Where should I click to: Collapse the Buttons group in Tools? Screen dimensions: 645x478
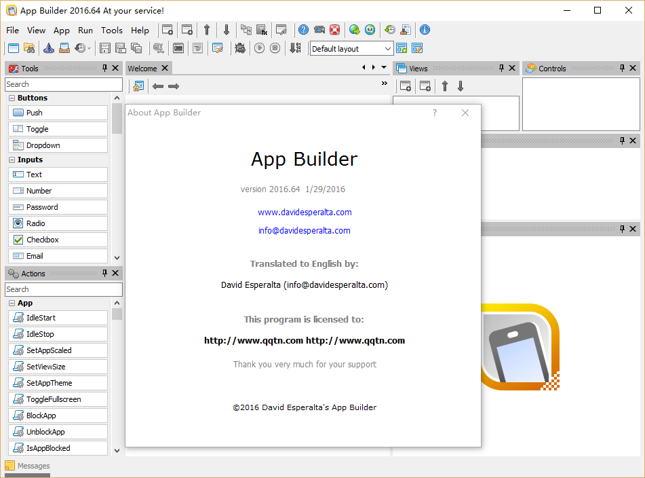click(x=12, y=98)
